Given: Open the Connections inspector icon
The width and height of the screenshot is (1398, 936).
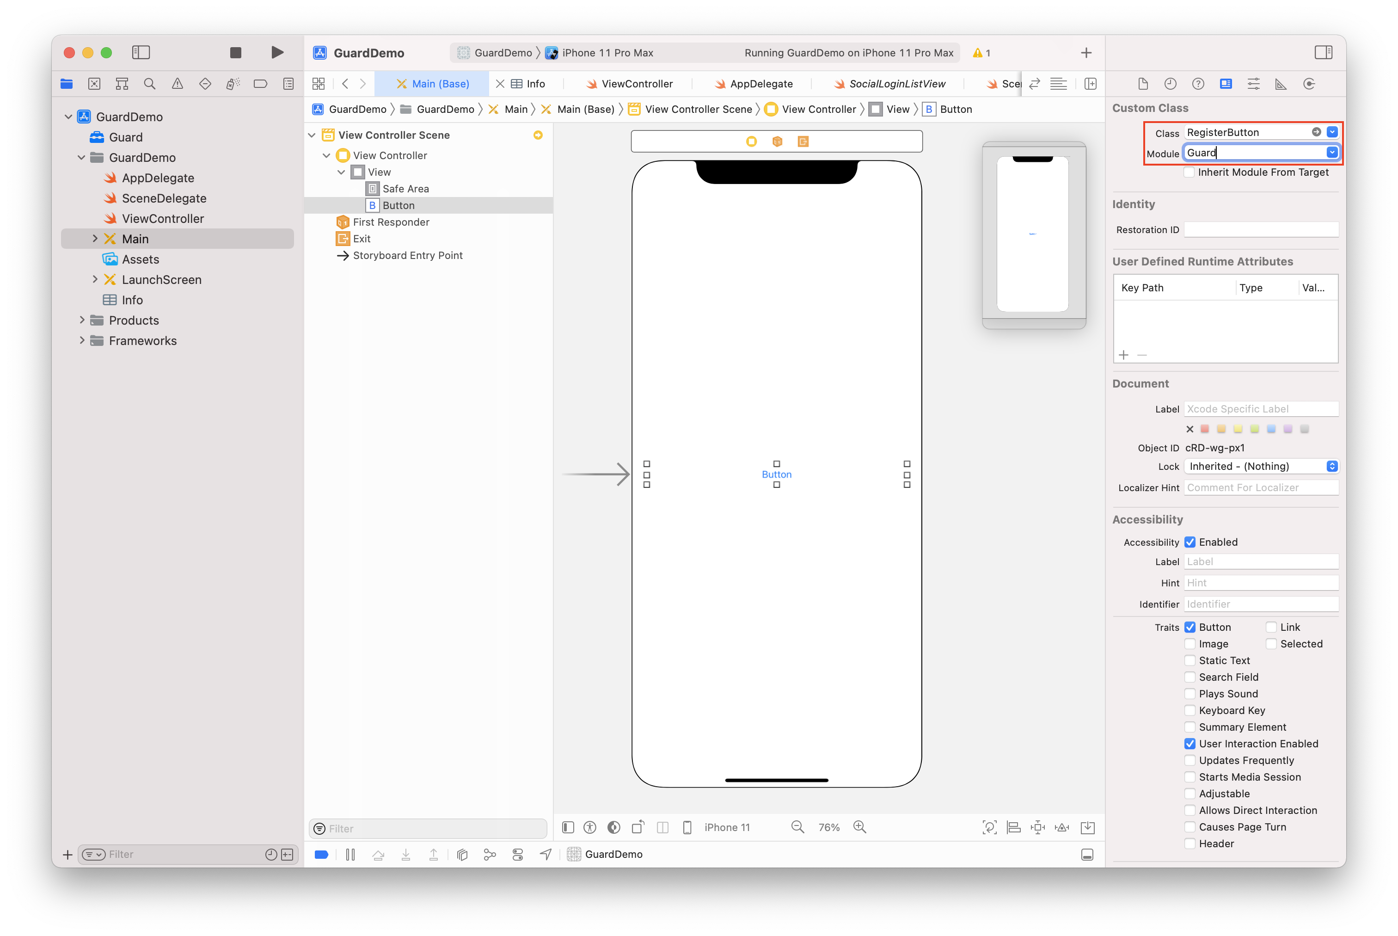Looking at the screenshot, I should tap(1309, 84).
